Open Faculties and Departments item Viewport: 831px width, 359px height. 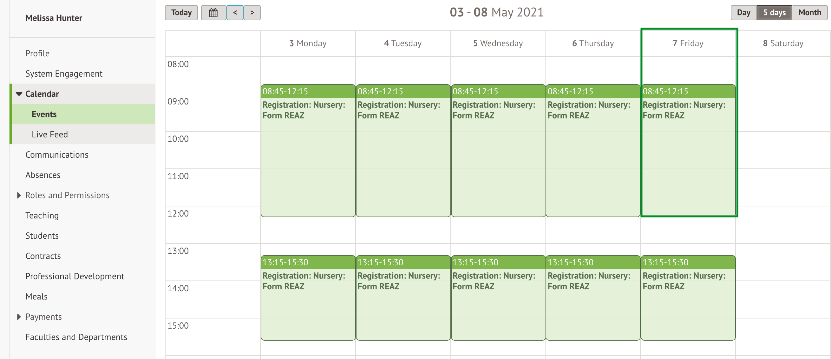pos(76,337)
